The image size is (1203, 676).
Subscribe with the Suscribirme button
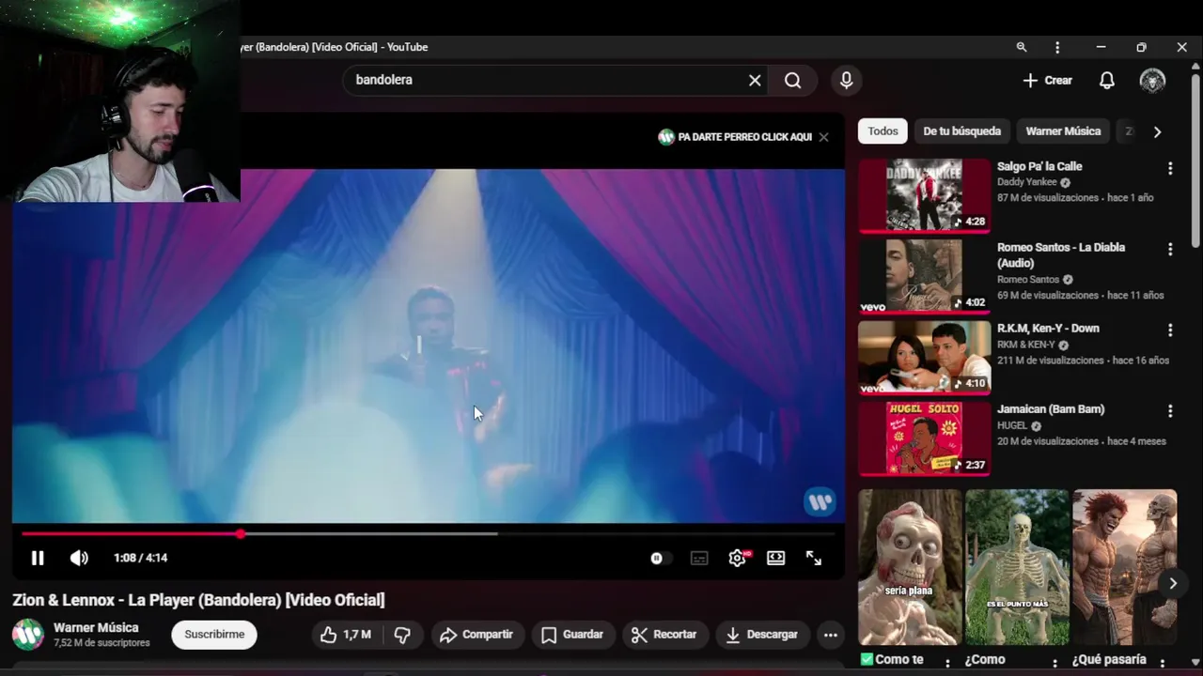point(214,635)
